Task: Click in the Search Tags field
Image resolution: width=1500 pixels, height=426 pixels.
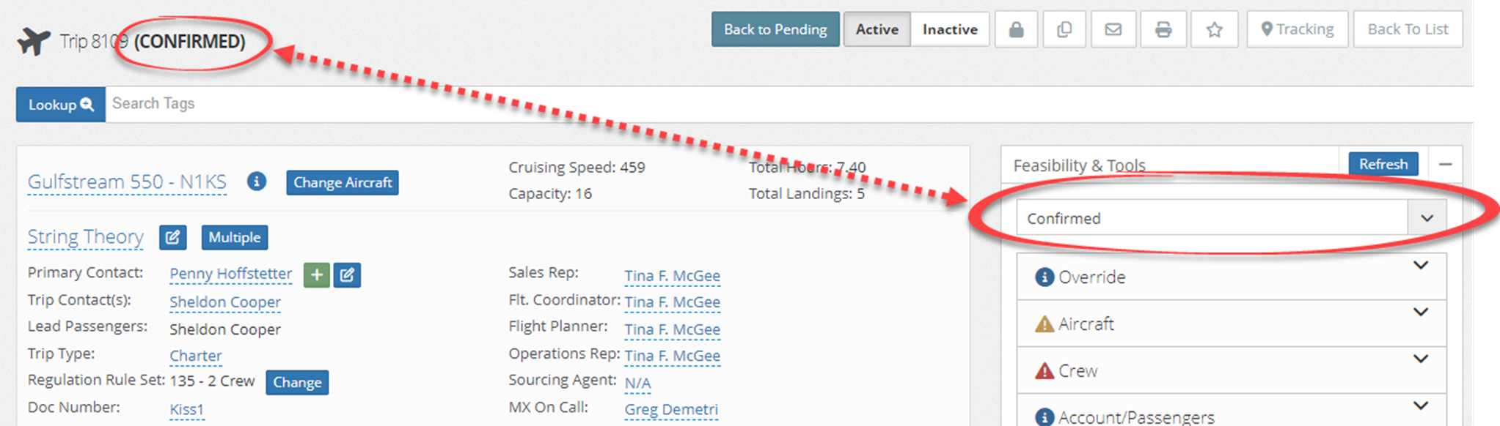Action: coord(789,104)
